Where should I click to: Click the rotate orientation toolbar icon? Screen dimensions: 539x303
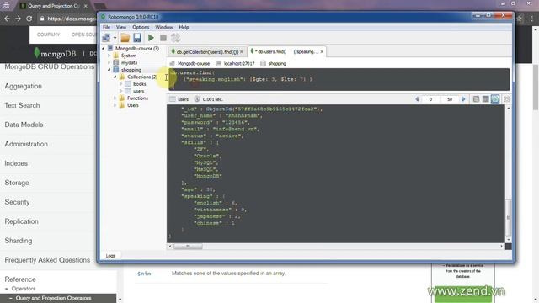175,38
